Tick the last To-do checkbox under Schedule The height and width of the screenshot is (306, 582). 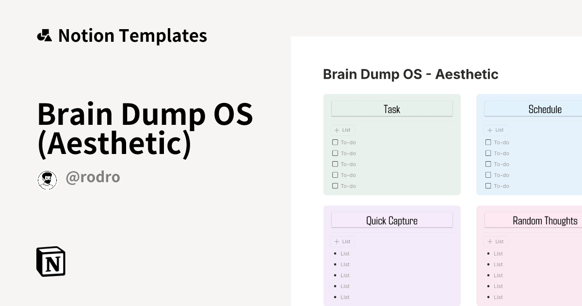click(488, 186)
